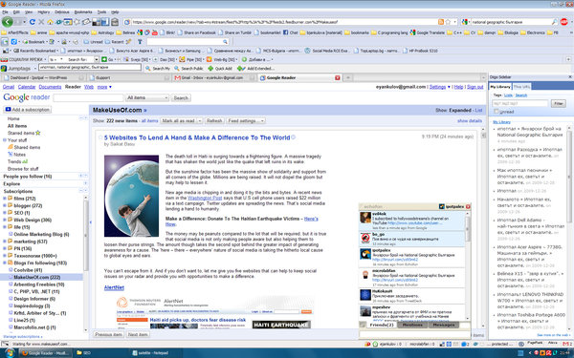Open the All items search scope dropdown
The image size is (574, 358).
click(146, 98)
